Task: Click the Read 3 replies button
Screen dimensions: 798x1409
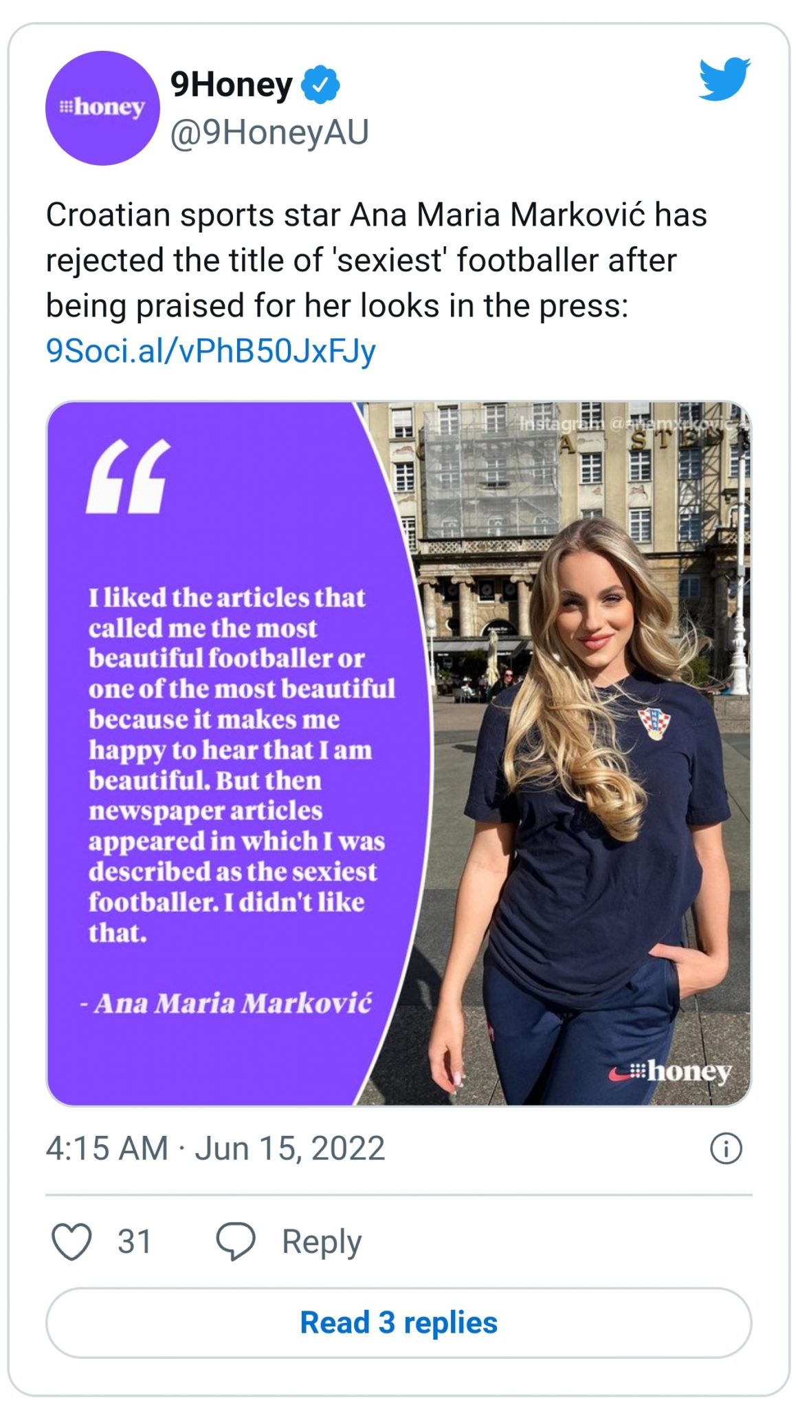Action: pos(399,1322)
